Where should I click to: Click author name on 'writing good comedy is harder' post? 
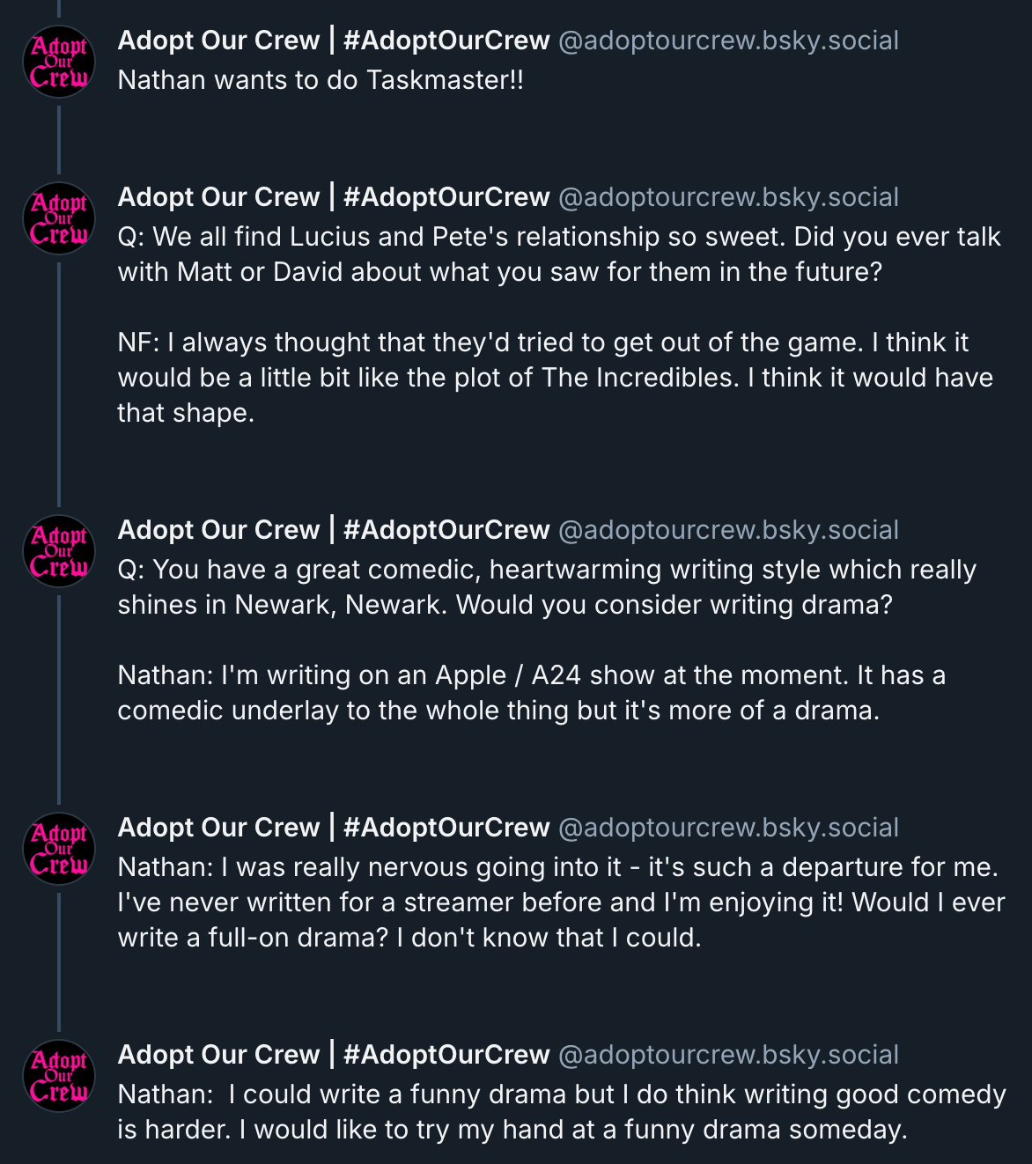point(334,1055)
